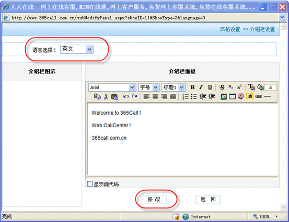This screenshot has height=222, width=289.
Task: Enable the 显示源代码 checkbox
Action: 89,184
